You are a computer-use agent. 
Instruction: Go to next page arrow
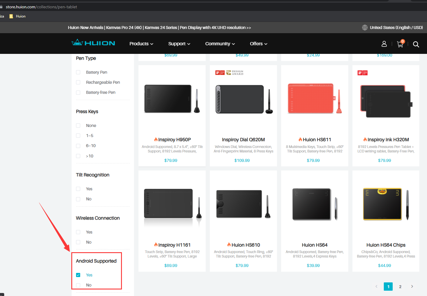(412, 287)
